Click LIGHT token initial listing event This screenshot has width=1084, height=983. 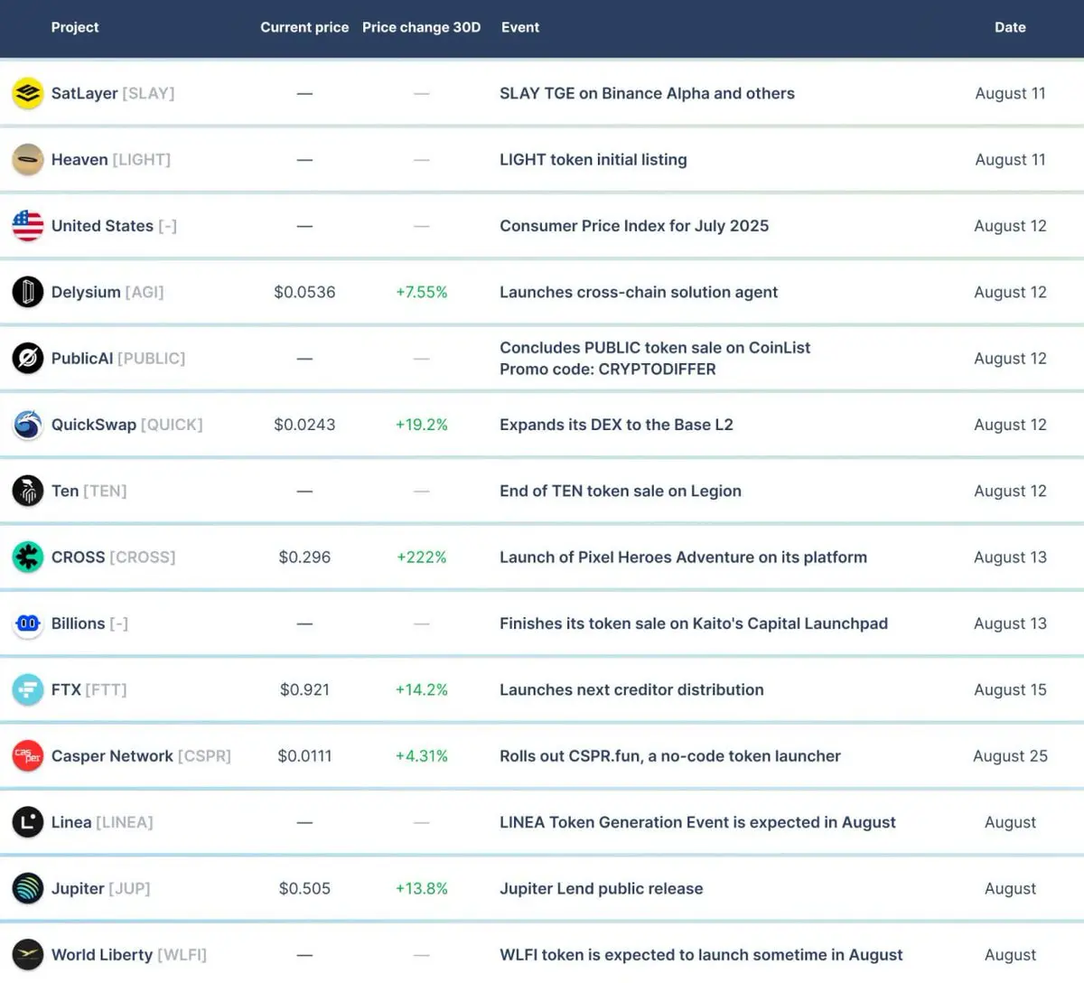point(593,160)
